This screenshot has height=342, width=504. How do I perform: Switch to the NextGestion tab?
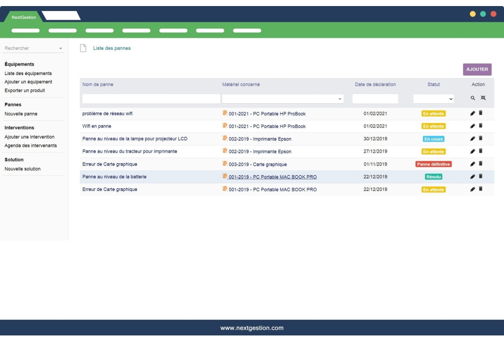pyautogui.click(x=24, y=17)
